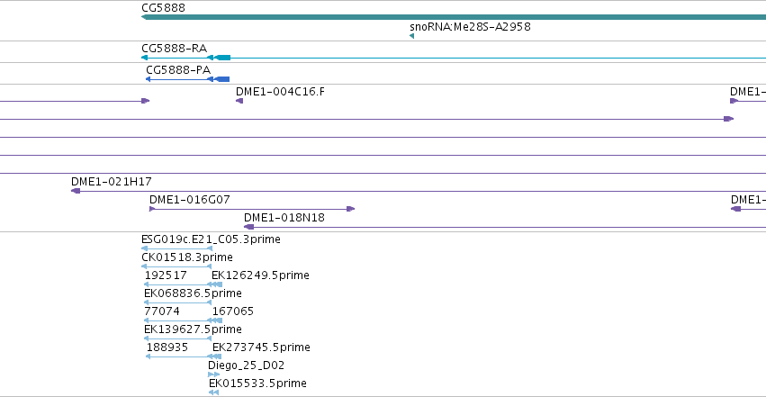This screenshot has height=397, width=766.
Task: Click the ESG019c.E21_C05.3prime EST feature line
Action: (x=176, y=248)
